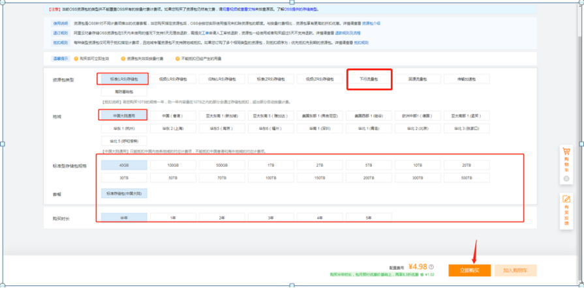Select the 低频(LRS)存储包 package type
This screenshot has height=288, width=584.
(173, 79)
